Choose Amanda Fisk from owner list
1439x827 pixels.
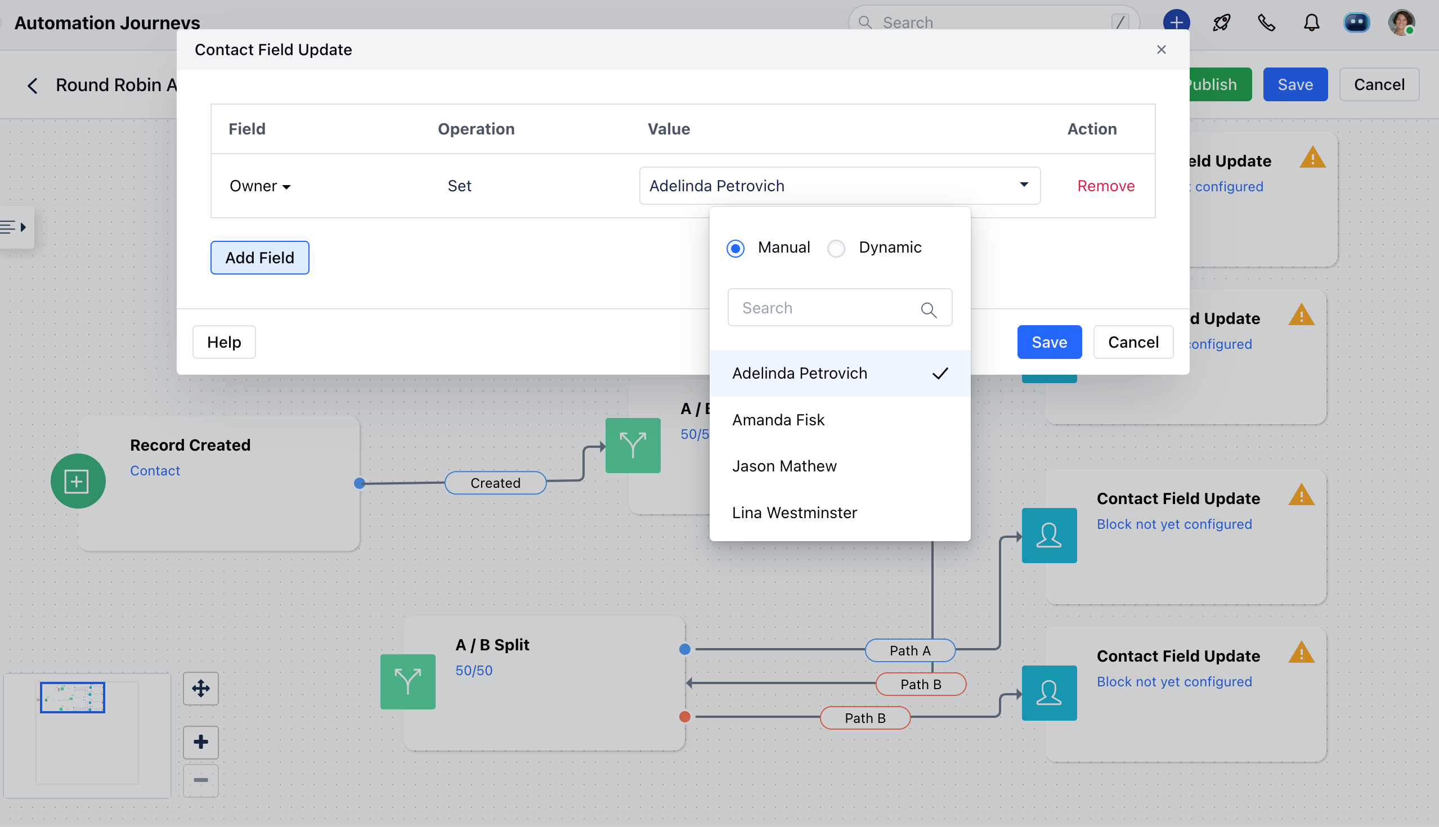[x=778, y=420]
